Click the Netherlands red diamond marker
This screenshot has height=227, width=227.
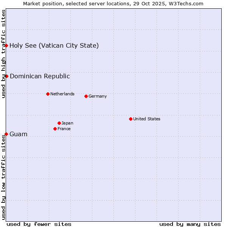48,94
